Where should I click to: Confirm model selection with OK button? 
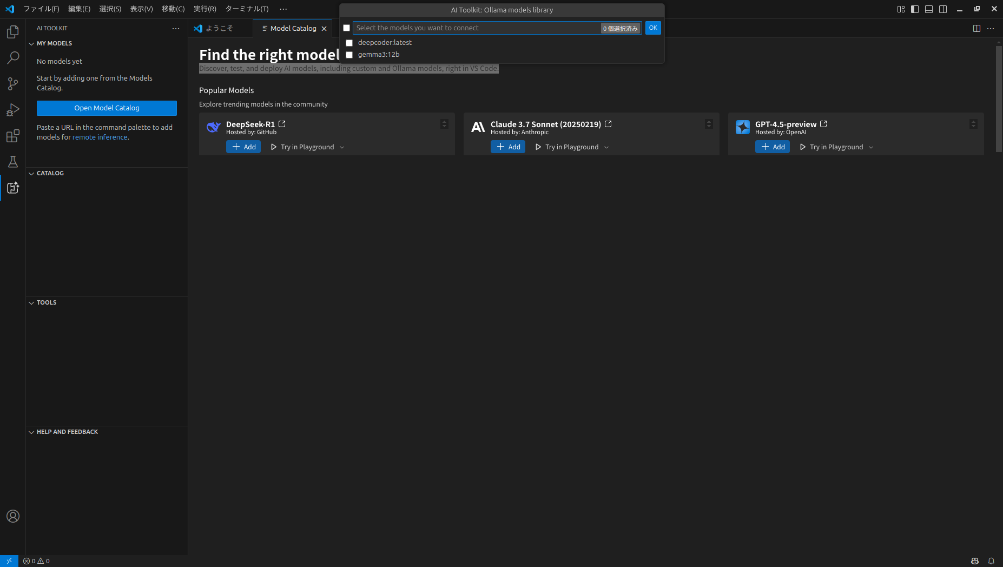[x=653, y=28]
